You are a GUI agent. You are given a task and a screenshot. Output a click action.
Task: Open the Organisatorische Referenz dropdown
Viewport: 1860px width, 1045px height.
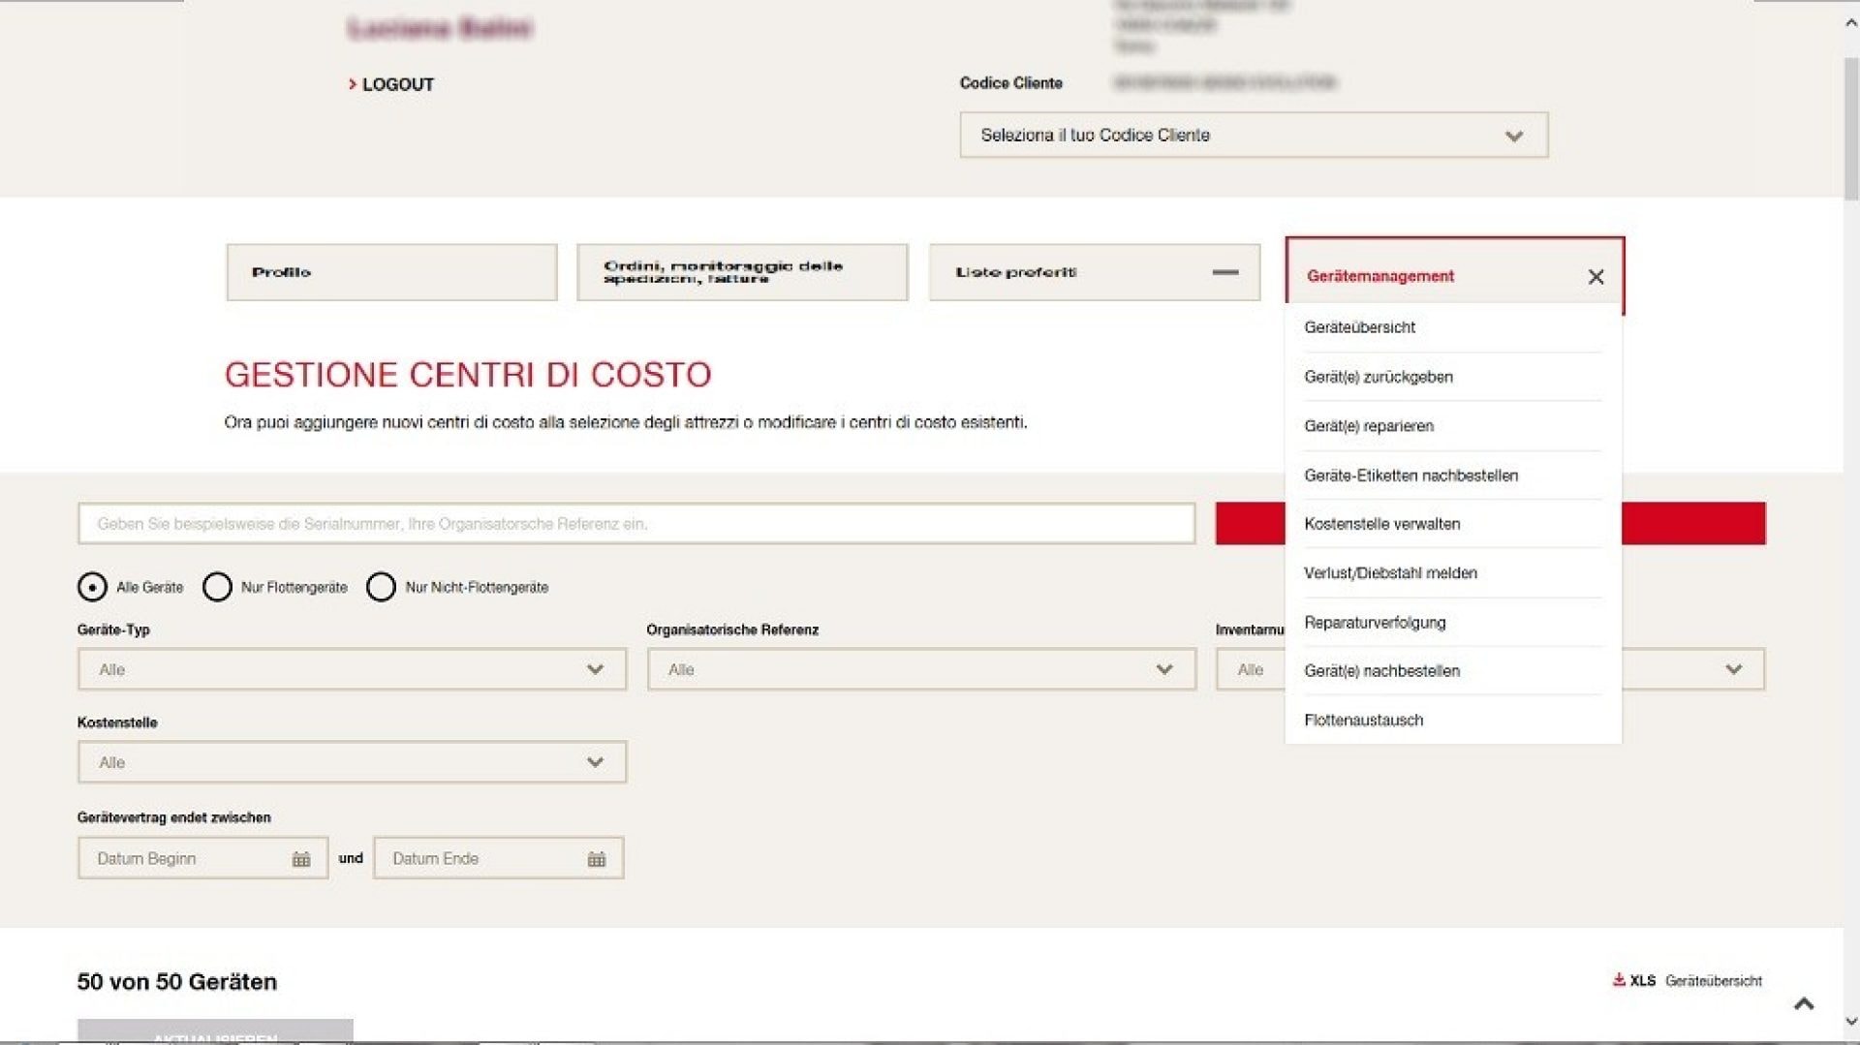click(x=920, y=669)
